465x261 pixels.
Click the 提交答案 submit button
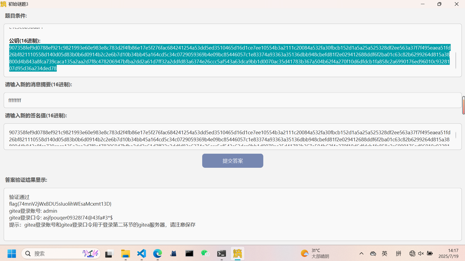tap(232, 161)
